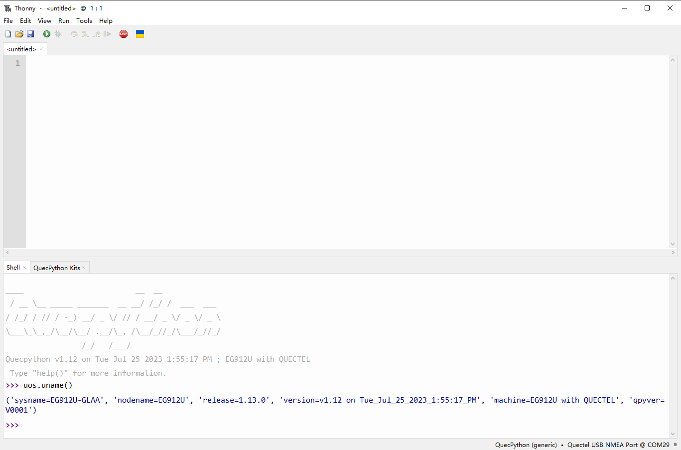Image resolution: width=681 pixels, height=450 pixels.
Task: Open the View menu
Action: (45, 20)
